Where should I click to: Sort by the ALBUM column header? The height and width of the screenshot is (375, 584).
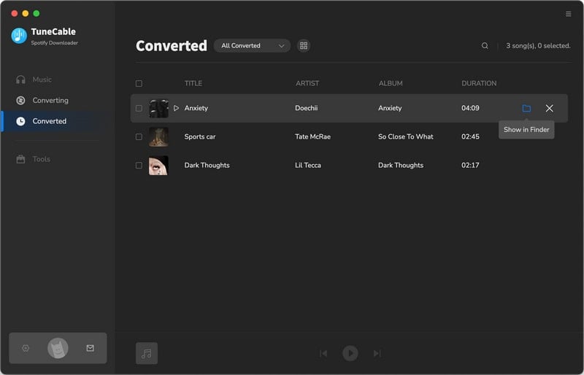click(x=391, y=83)
